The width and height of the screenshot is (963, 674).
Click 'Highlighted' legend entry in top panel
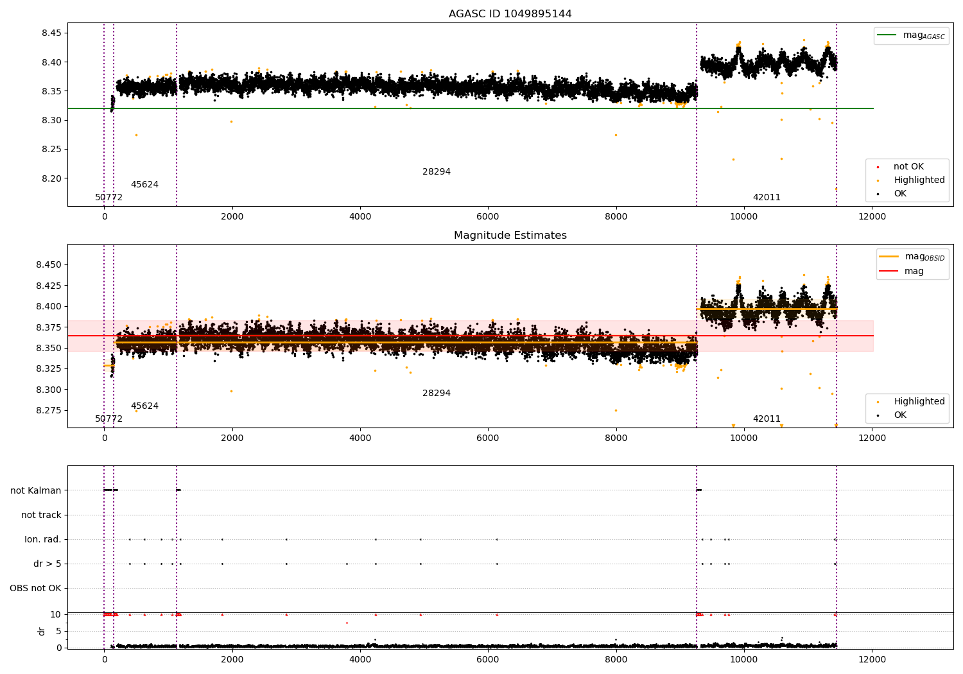point(919,180)
